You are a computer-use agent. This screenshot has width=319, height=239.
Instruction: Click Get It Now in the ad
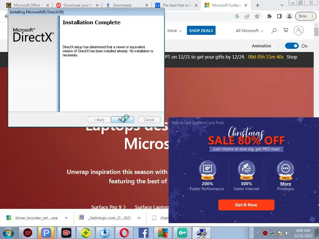[x=246, y=205]
